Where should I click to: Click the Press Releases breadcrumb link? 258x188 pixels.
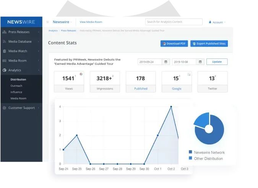[68, 31]
